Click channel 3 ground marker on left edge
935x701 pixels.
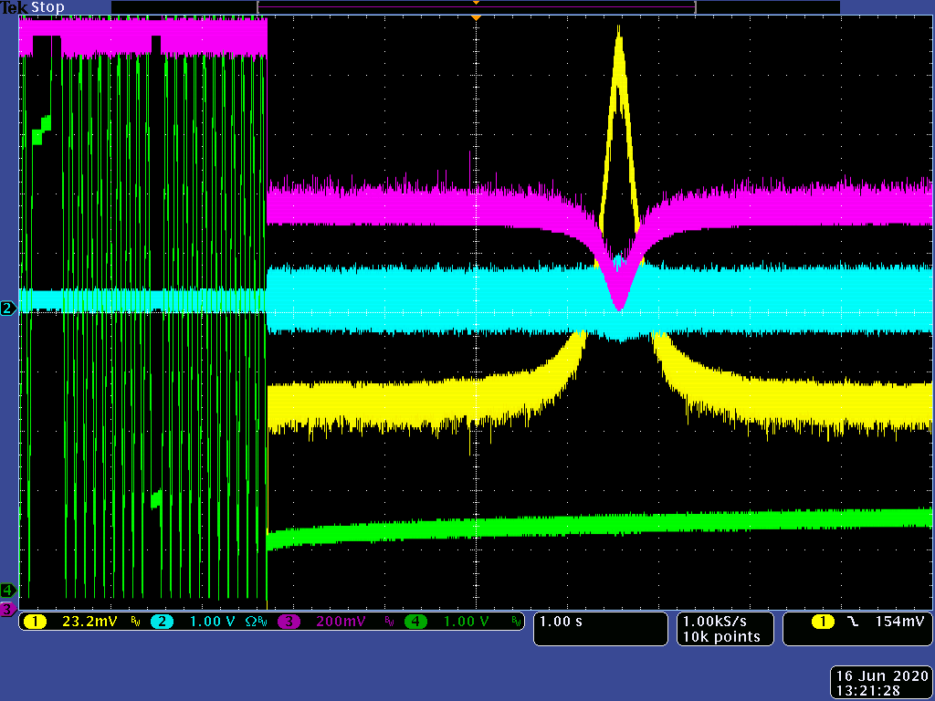(x=8, y=608)
